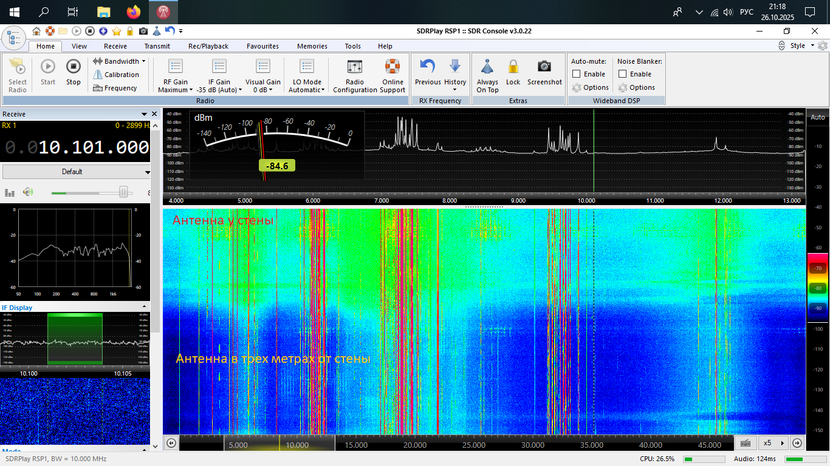The width and height of the screenshot is (830, 466).
Task: Open the Default mode dropdown
Action: tap(76, 172)
